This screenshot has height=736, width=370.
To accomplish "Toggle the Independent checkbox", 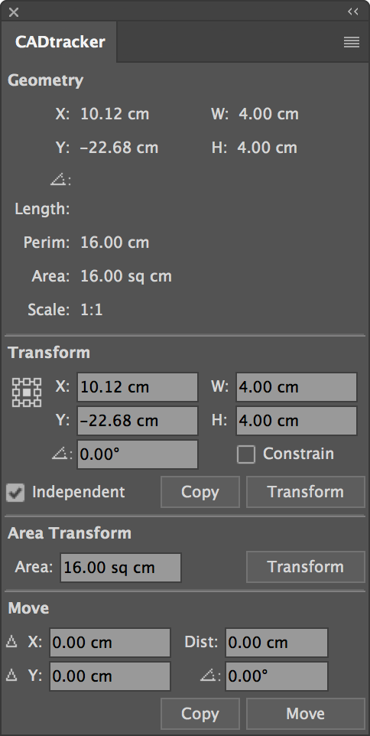I will pos(15,493).
